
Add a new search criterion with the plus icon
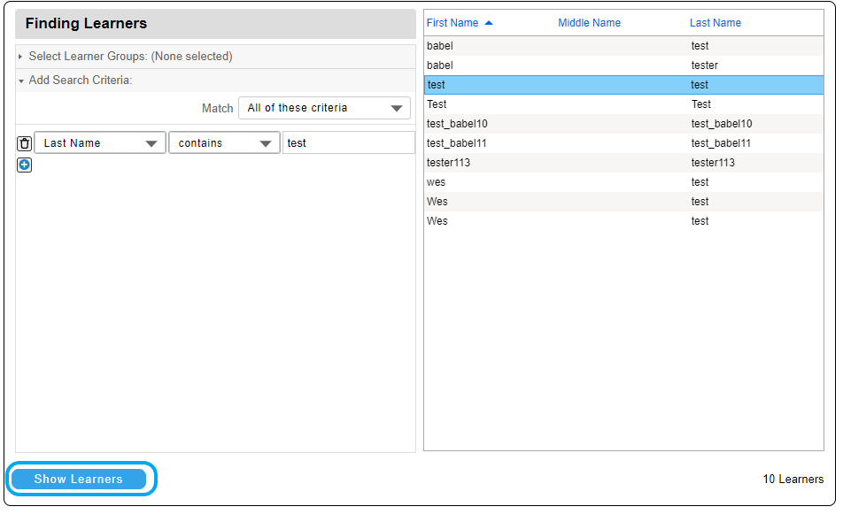[x=24, y=165]
